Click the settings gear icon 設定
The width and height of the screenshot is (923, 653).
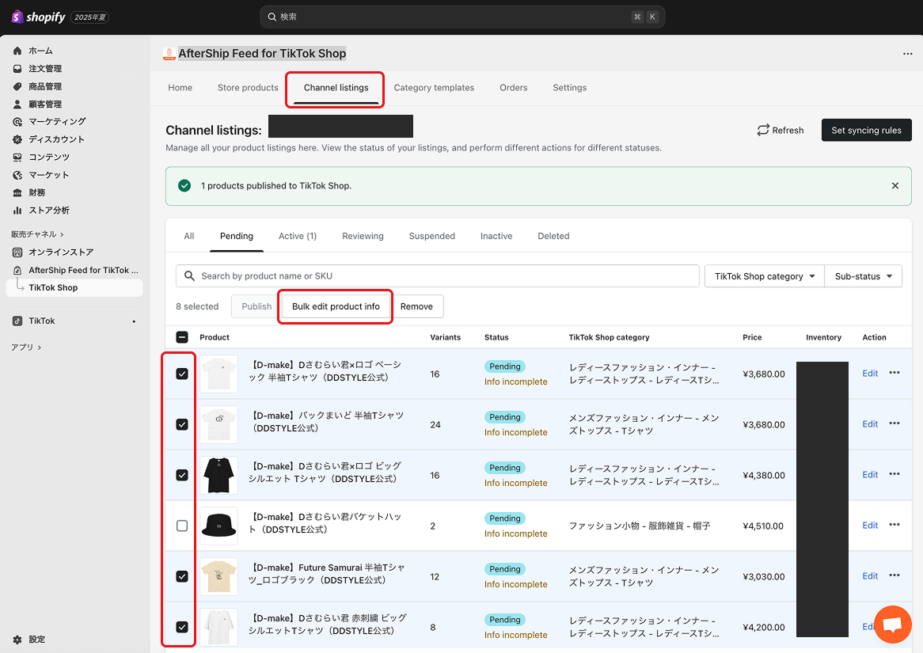[17, 640]
